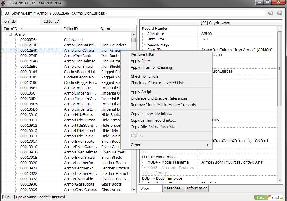Select Copy as override into....

coord(151,114)
